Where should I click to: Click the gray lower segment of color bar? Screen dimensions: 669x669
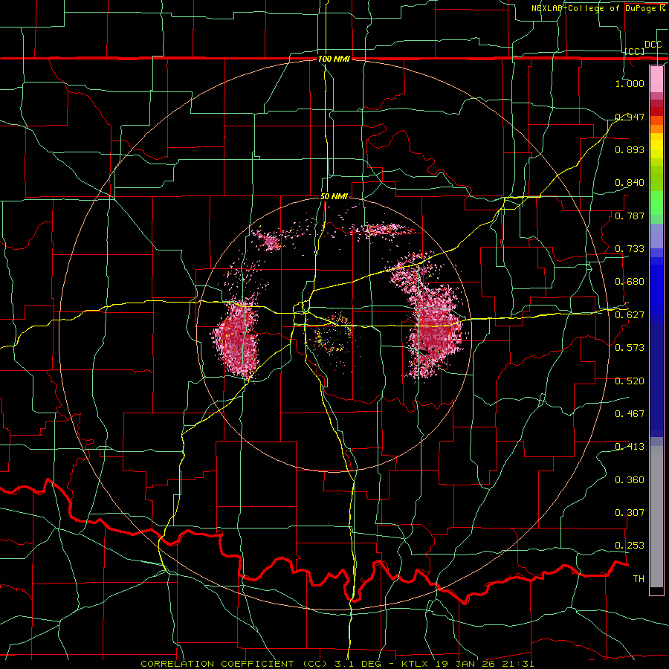[656, 517]
